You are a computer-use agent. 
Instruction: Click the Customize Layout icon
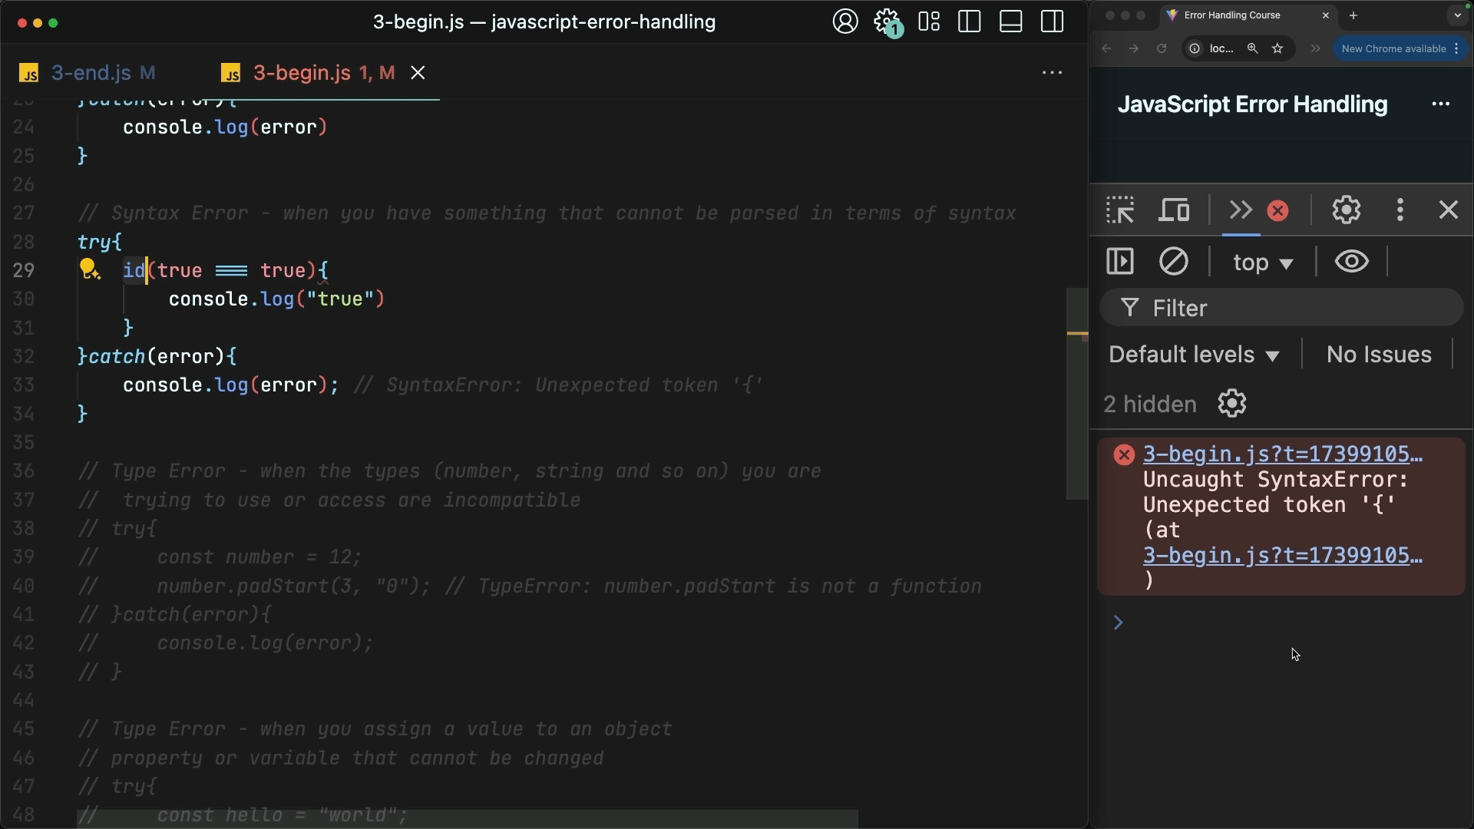(x=929, y=21)
